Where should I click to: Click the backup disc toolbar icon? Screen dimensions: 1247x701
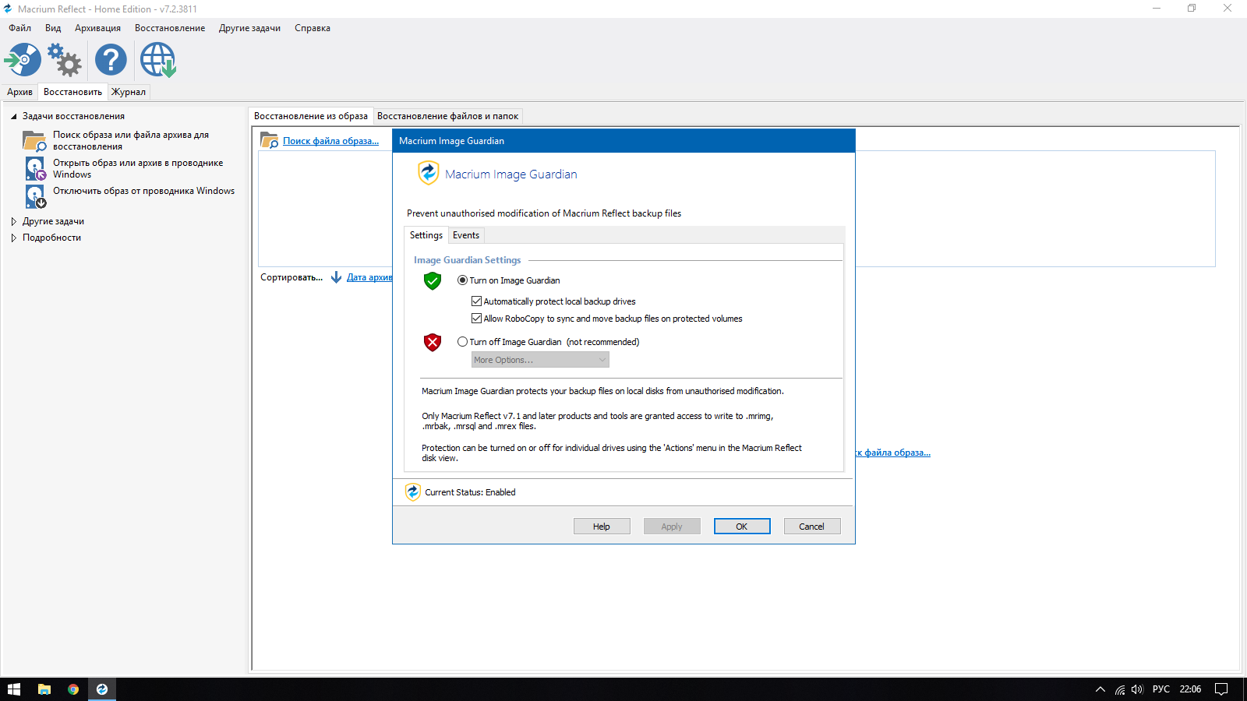pyautogui.click(x=23, y=60)
